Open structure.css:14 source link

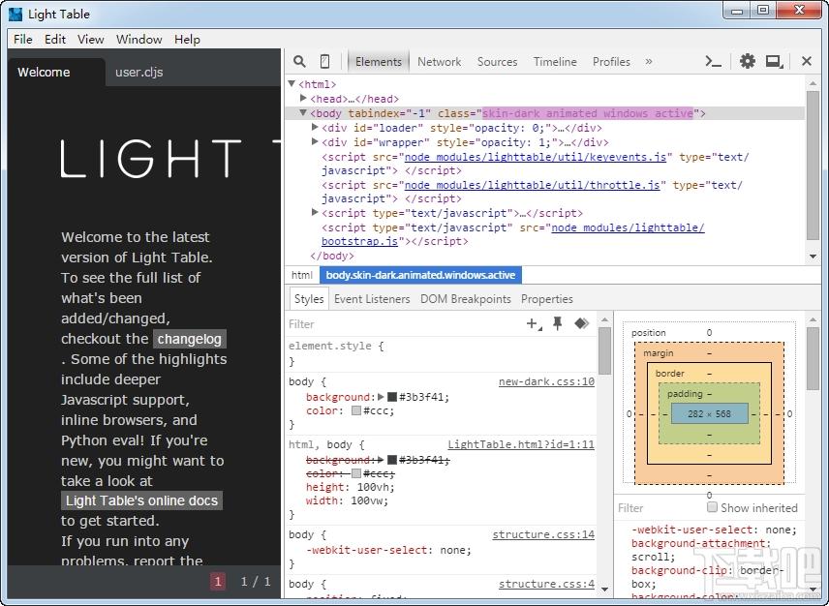click(x=543, y=534)
